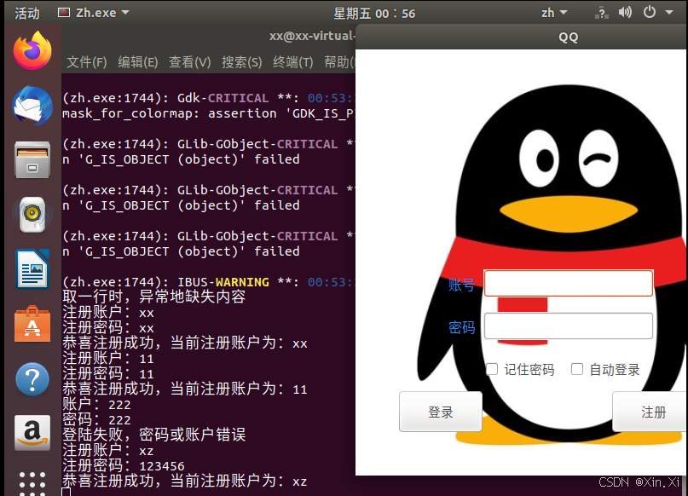Viewport: 688px width, 496px height.
Task: Click the Zh.exe app icon in top bar
Action: pyautogui.click(x=64, y=13)
